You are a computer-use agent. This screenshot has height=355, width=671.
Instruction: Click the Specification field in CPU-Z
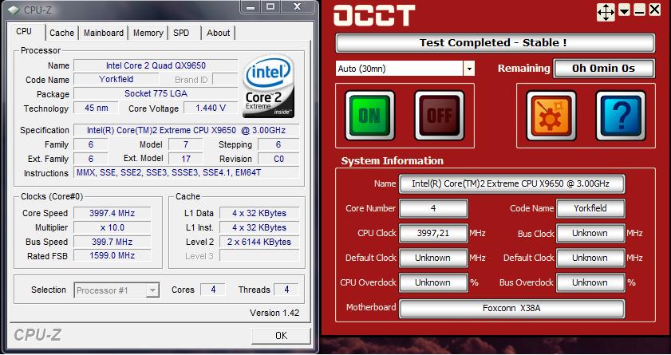(x=187, y=130)
